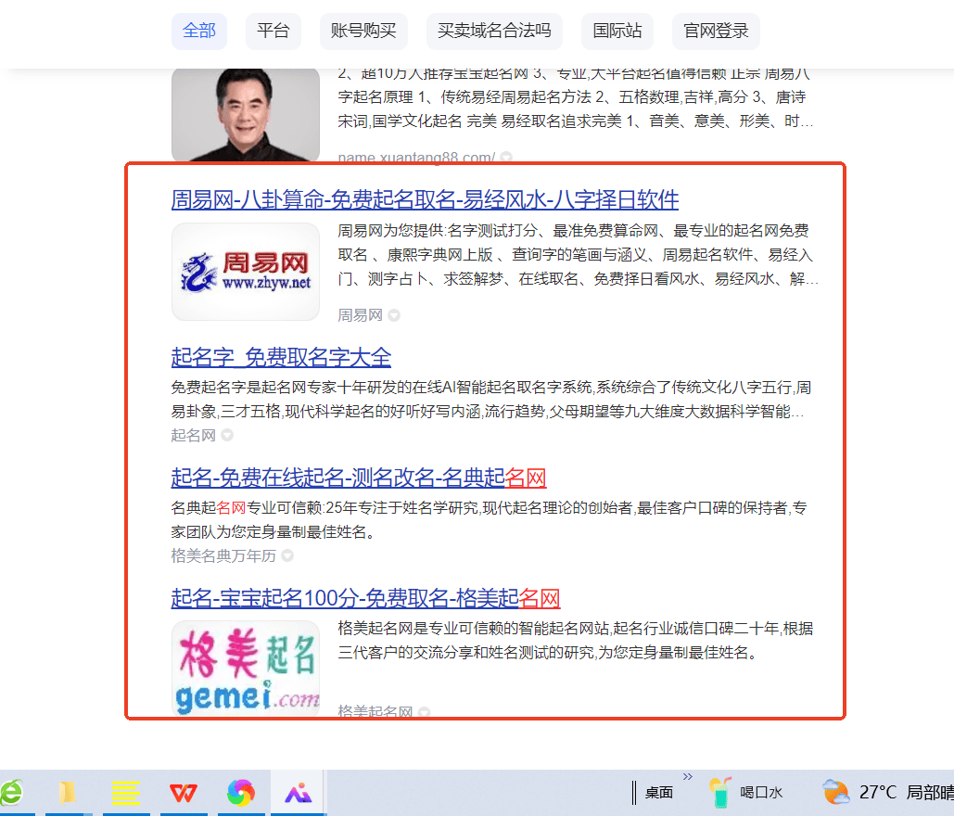Click the 起名网 source label
The width and height of the screenshot is (954, 816).
194,435
